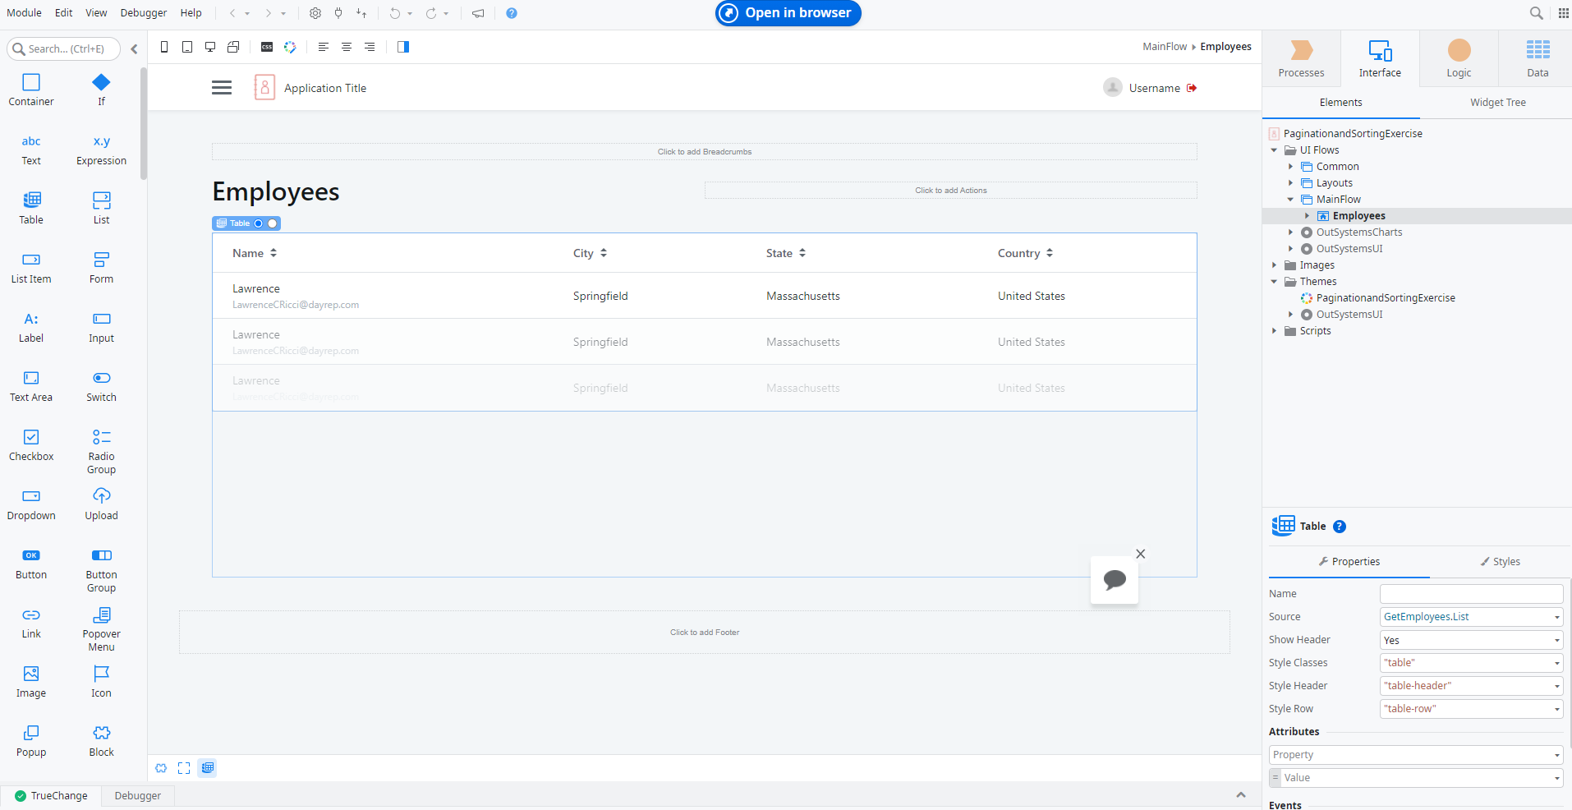
Task: Switch to tablet preview mode
Action: pyautogui.click(x=186, y=47)
